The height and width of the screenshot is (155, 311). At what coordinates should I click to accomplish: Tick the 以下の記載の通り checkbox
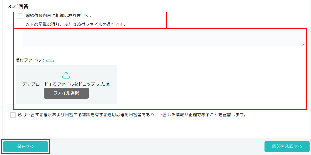pos(21,25)
